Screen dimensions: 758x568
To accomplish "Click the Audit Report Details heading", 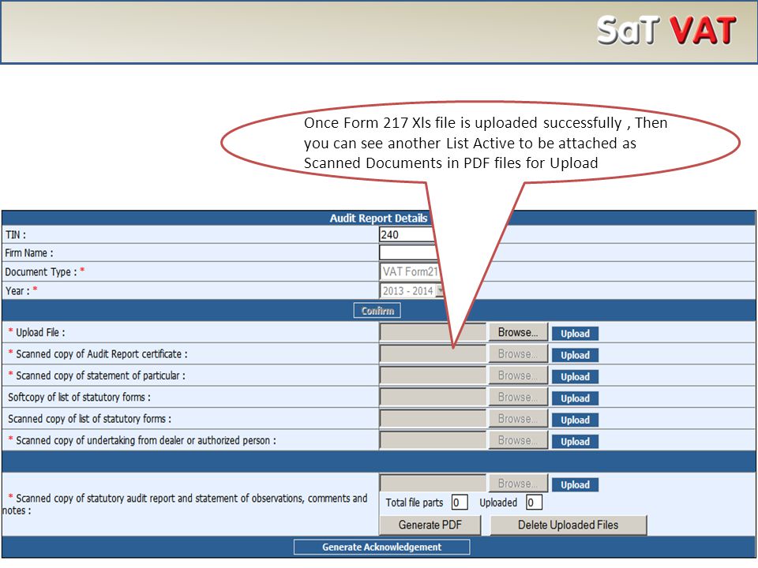I will click(378, 219).
